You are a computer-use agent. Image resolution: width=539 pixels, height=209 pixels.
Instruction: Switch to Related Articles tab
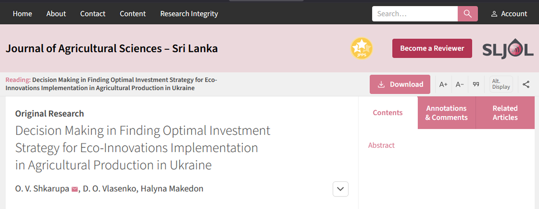tap(505, 113)
